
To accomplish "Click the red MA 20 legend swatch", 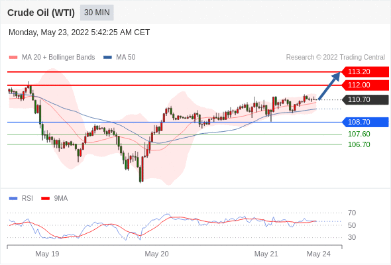I will point(13,58).
